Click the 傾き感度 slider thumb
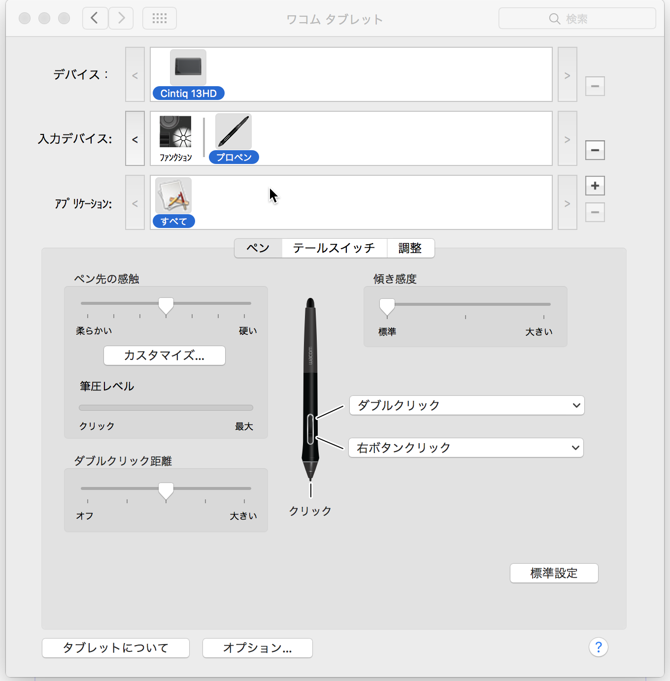Image resolution: width=670 pixels, height=681 pixels. (387, 307)
